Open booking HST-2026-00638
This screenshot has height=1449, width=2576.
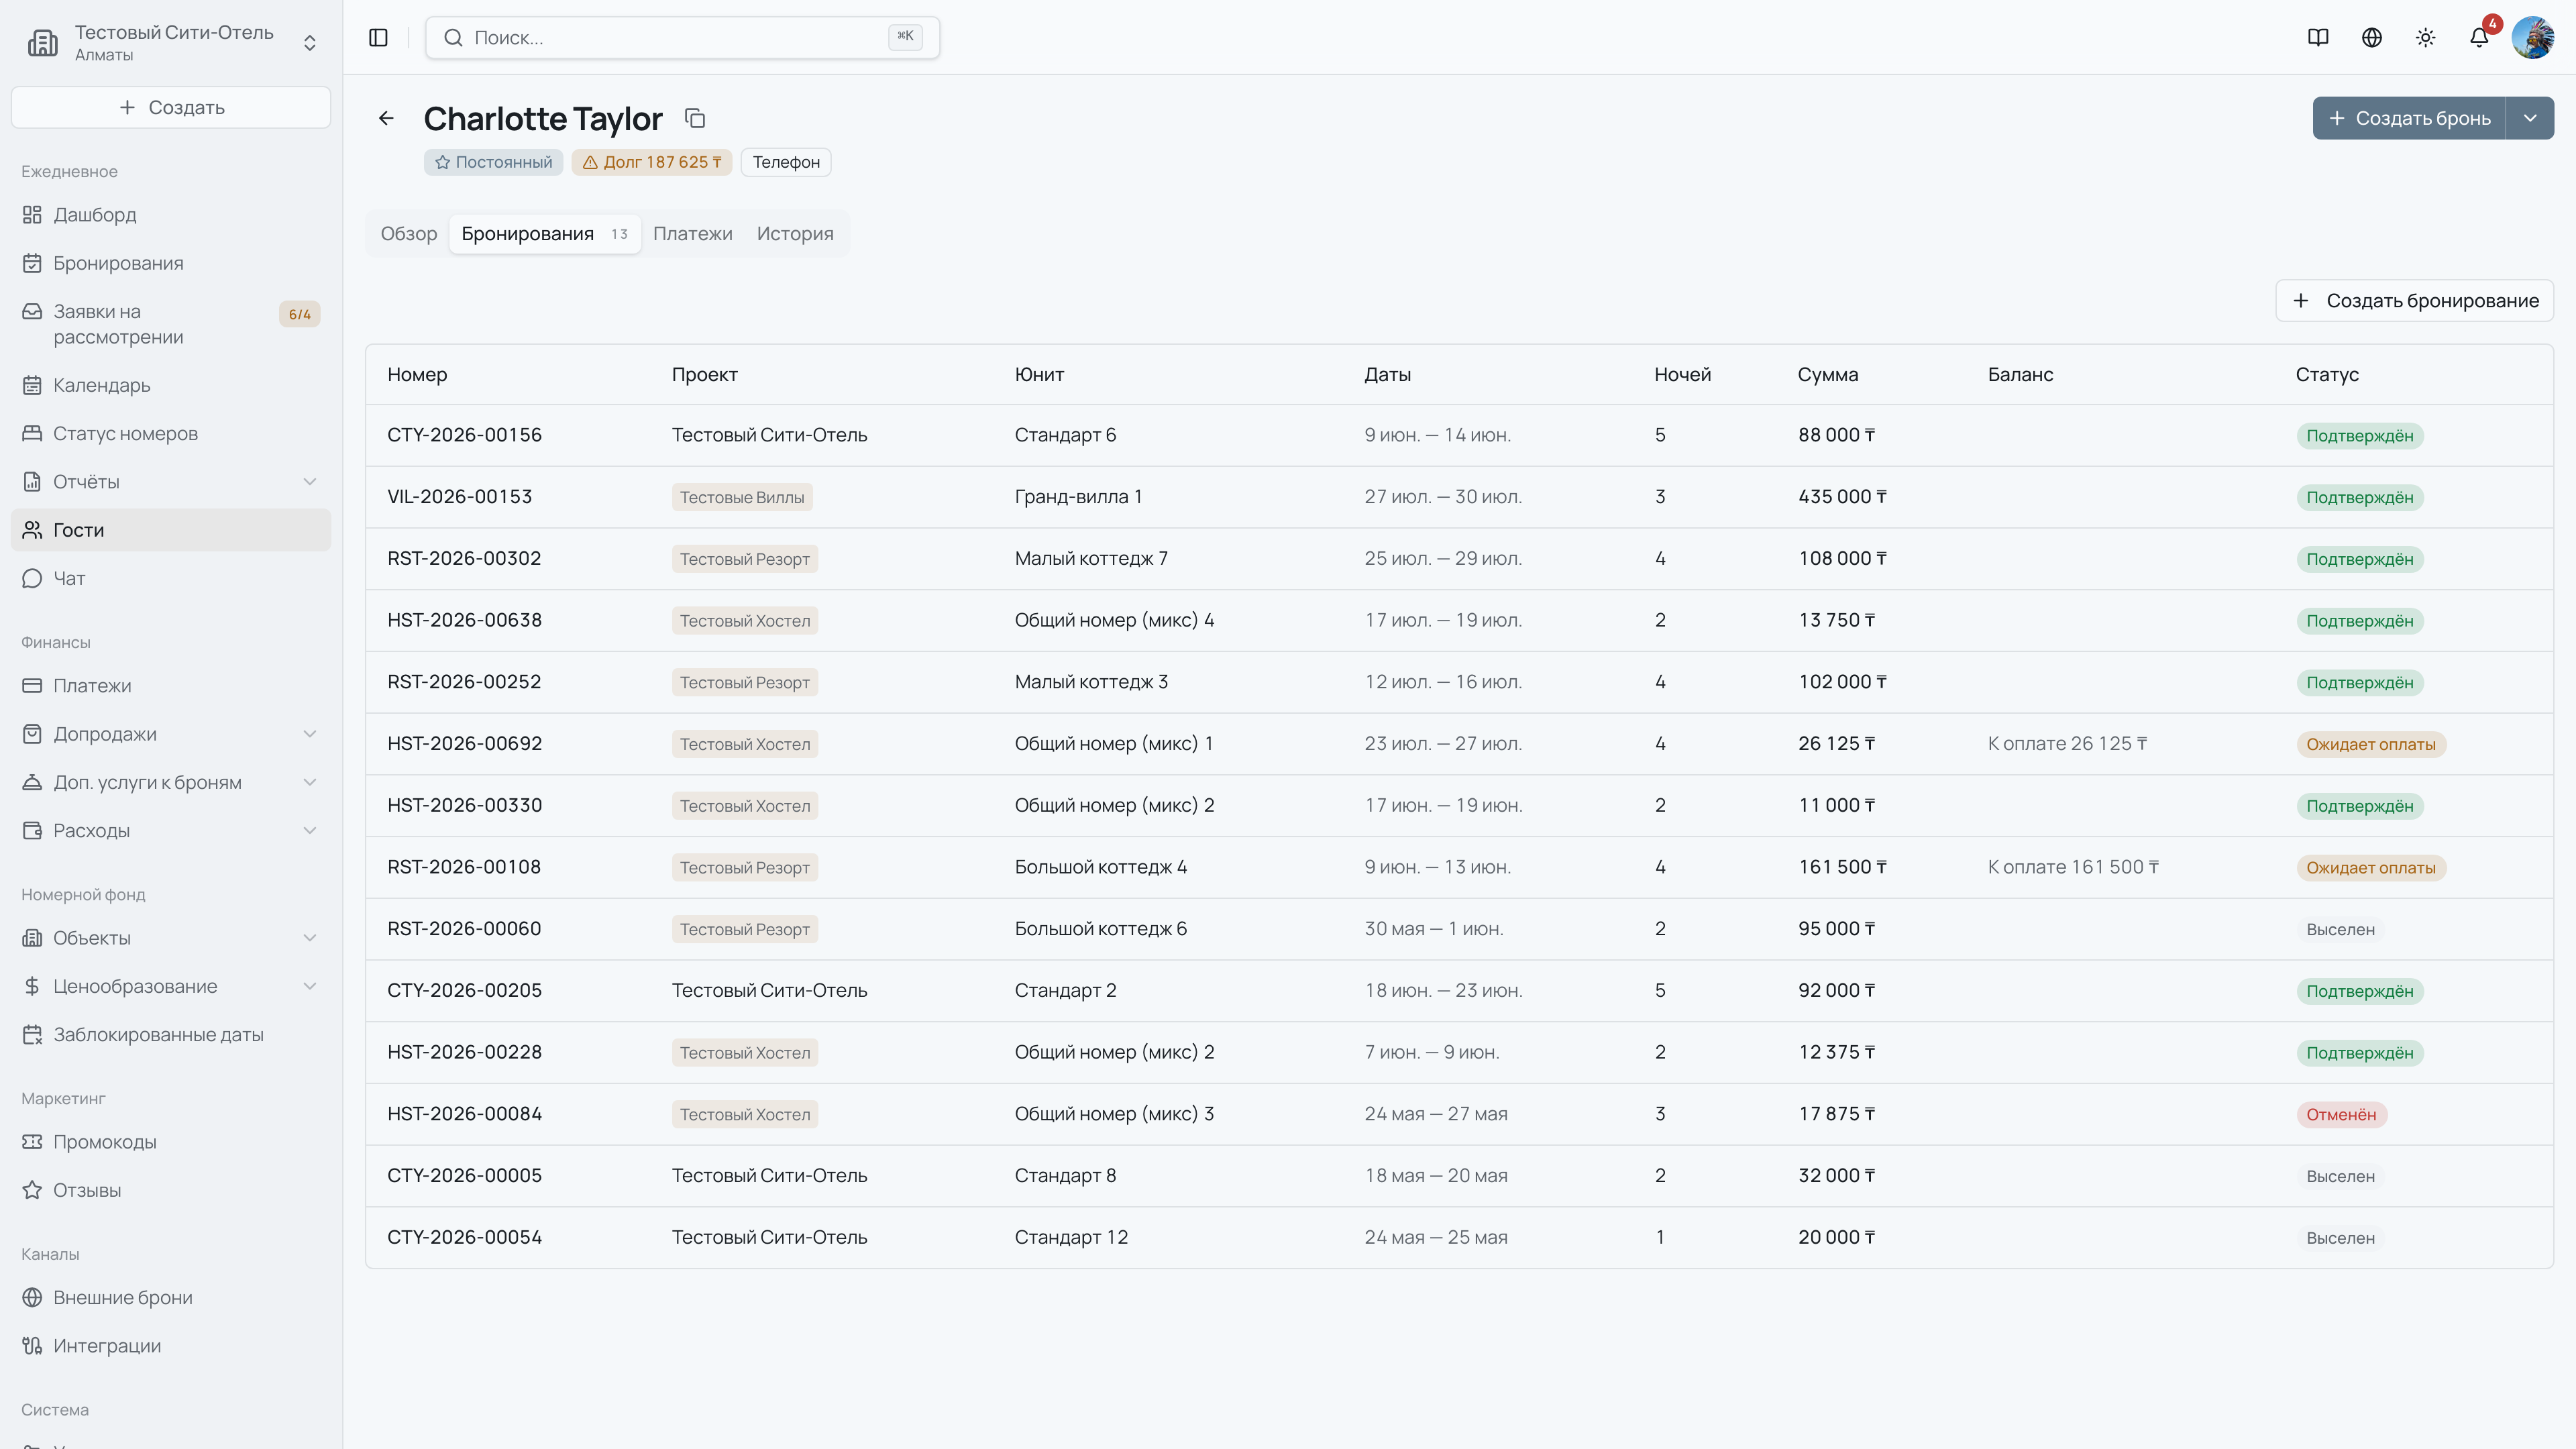(x=465, y=620)
